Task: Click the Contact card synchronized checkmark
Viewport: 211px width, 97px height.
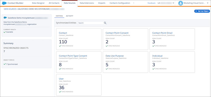Action: [60, 46]
